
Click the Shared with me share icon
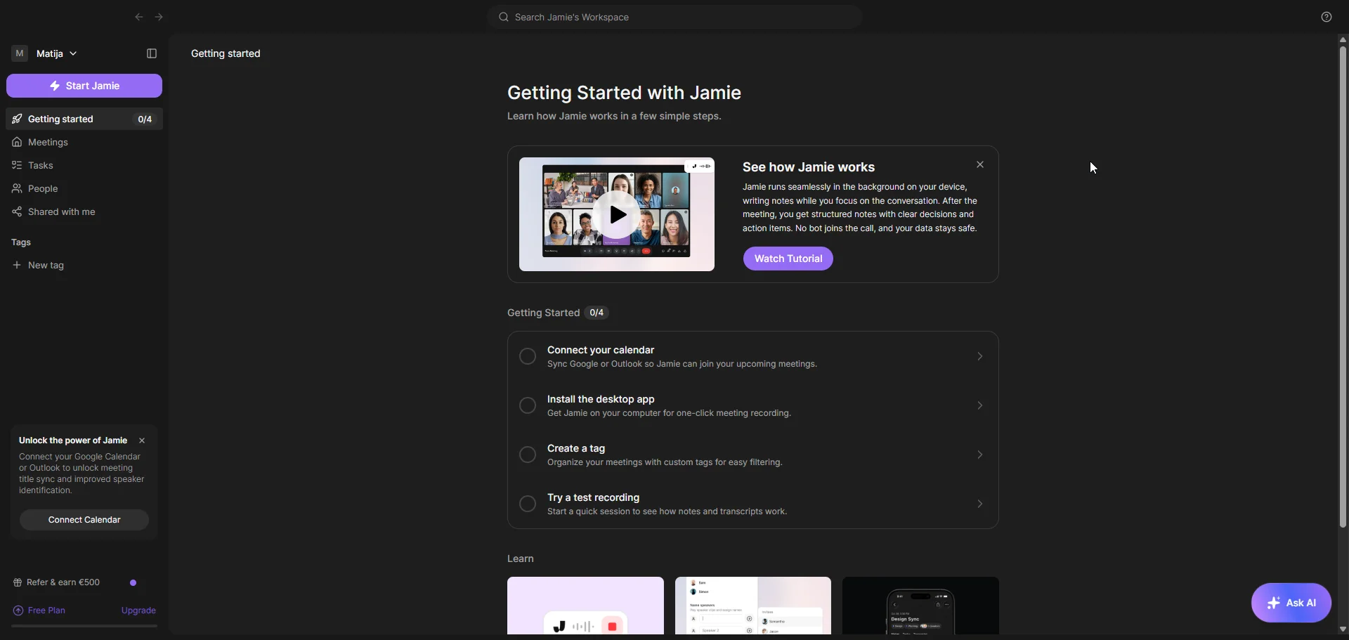click(17, 212)
